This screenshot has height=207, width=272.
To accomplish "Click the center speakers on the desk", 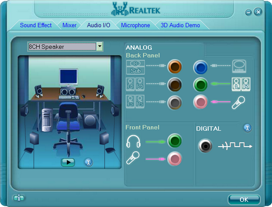I will pos(68,92).
